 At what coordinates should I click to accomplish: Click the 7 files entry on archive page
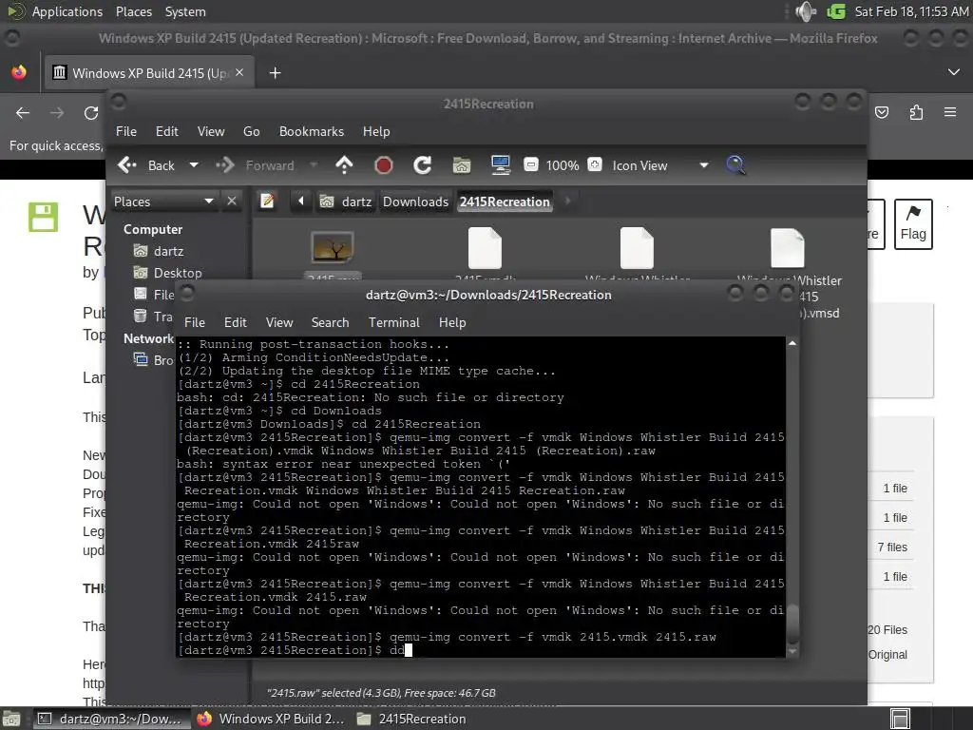pyautogui.click(x=892, y=547)
